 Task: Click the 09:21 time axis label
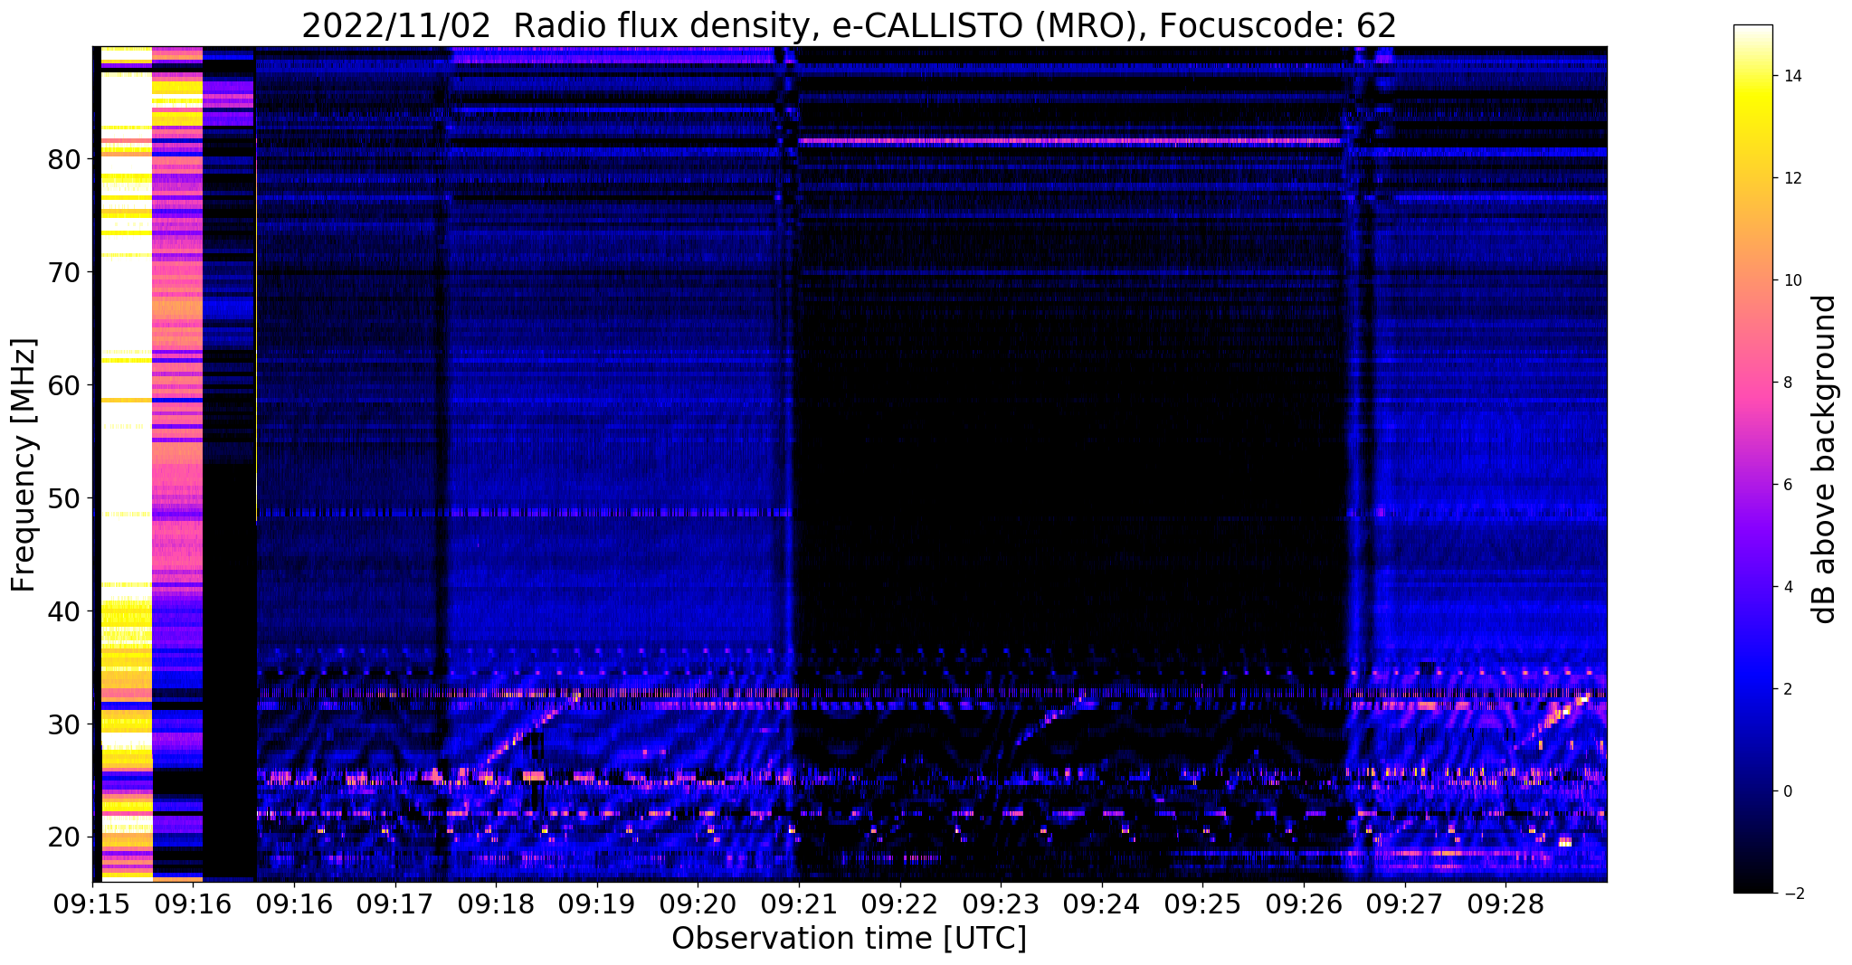[x=799, y=905]
